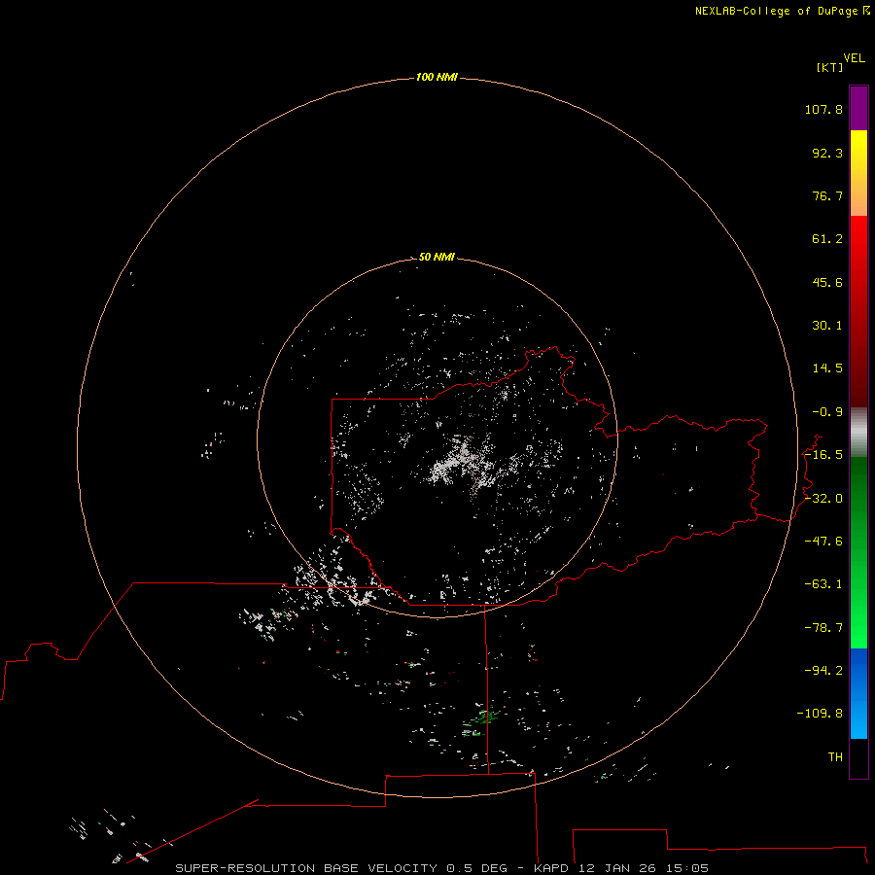This screenshot has width=875, height=875.
Task: Click the -78.7 legend value
Action: click(x=823, y=628)
